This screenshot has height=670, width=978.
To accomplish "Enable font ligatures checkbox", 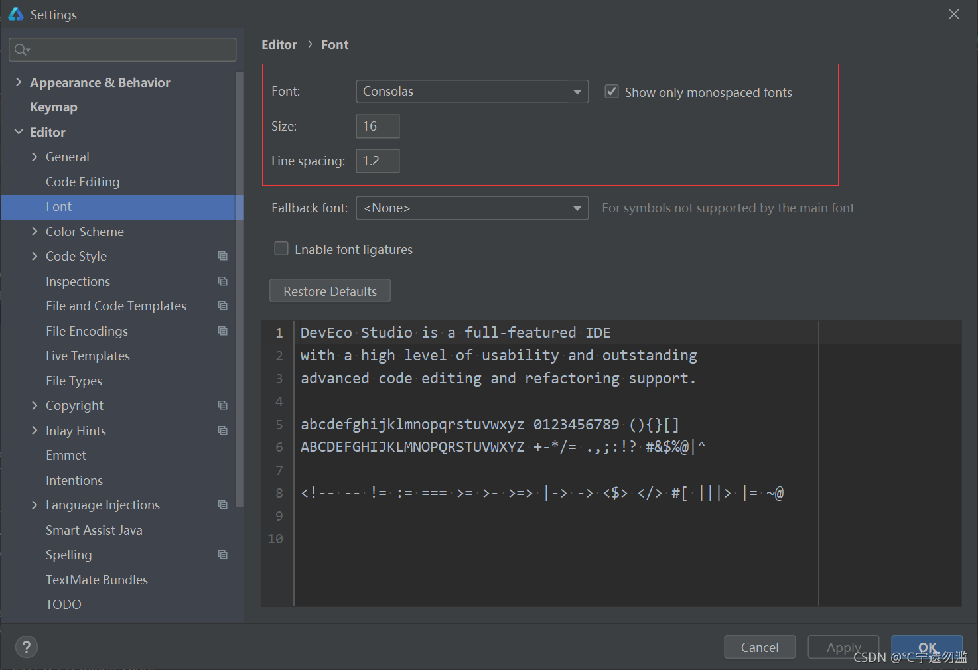I will (281, 249).
